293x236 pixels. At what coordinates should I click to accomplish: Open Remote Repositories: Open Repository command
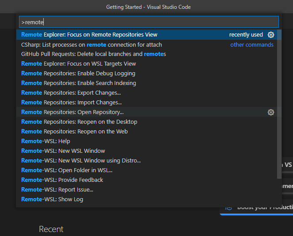tap(72, 112)
